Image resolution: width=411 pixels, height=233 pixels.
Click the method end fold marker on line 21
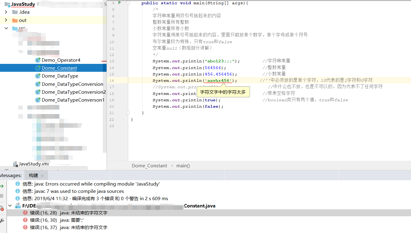[128, 113]
